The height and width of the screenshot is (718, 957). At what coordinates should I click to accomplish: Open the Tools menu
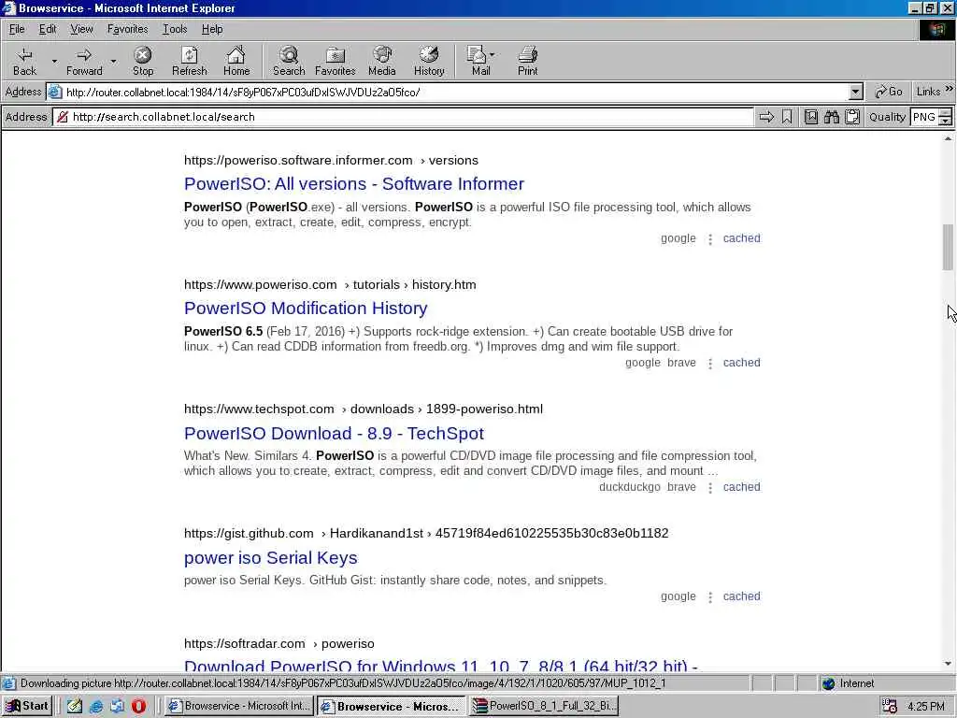175,29
